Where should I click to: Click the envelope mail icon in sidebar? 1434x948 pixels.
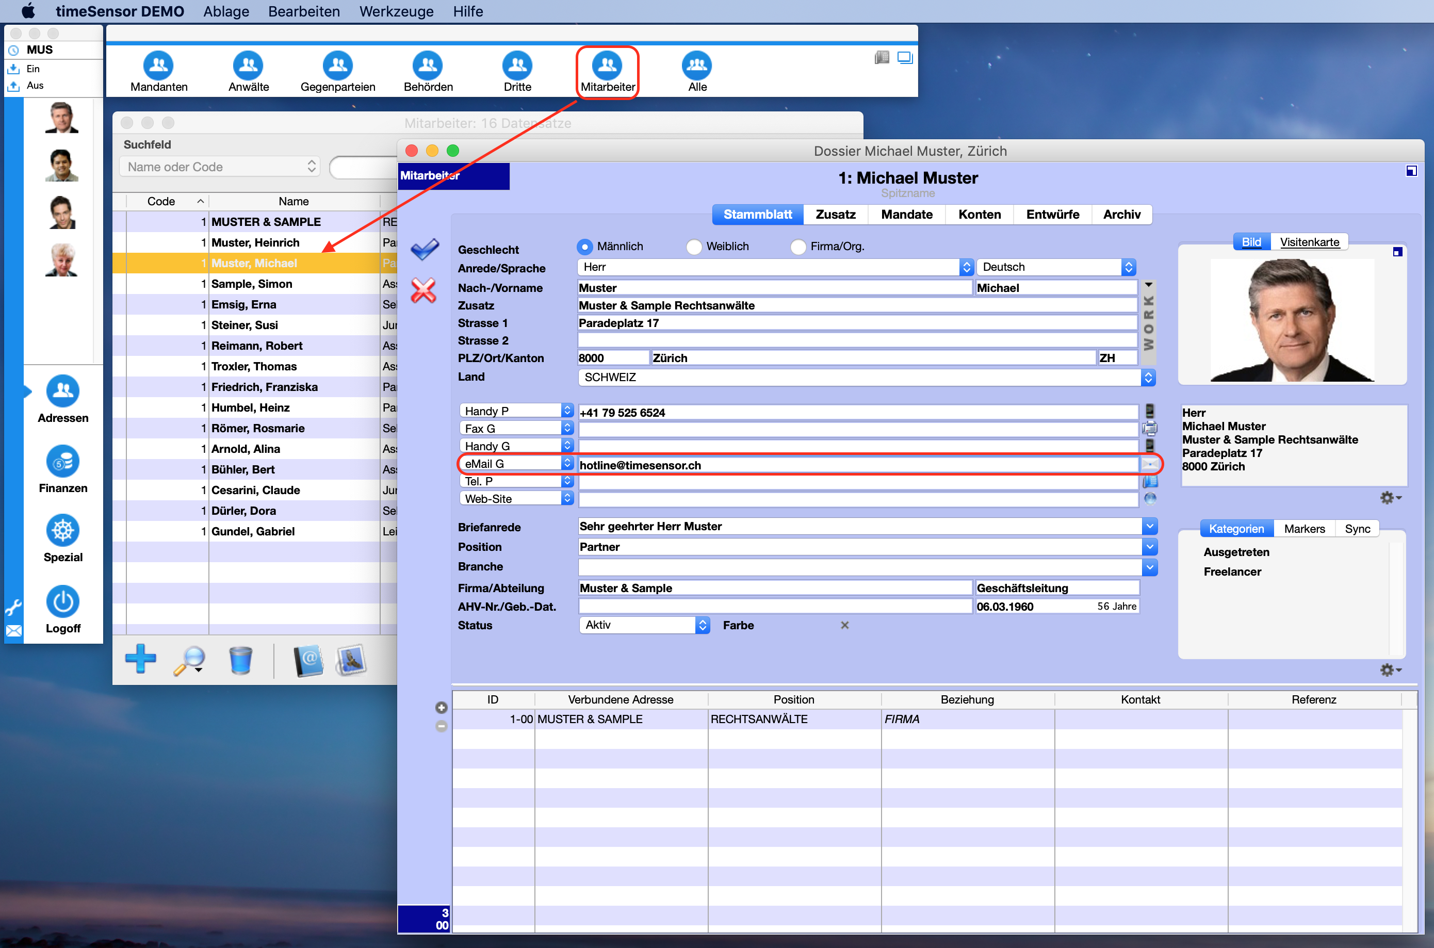(x=13, y=631)
